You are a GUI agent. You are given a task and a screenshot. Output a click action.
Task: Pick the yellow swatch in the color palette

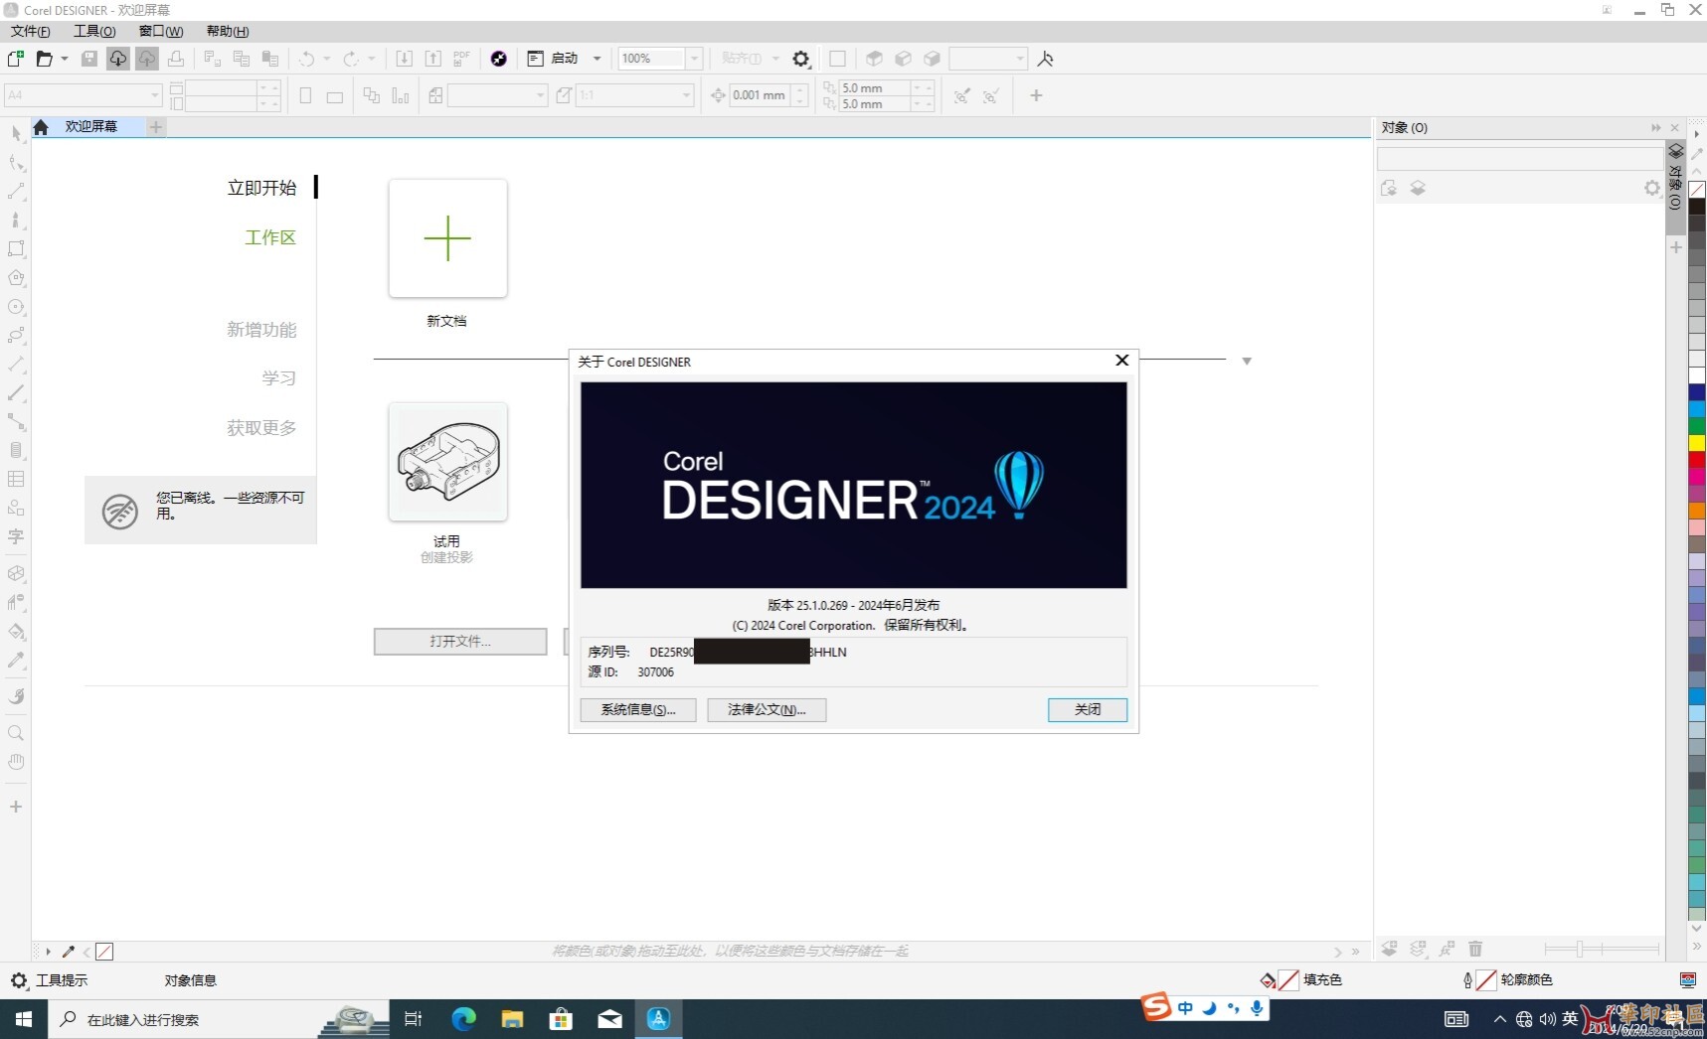[1697, 443]
